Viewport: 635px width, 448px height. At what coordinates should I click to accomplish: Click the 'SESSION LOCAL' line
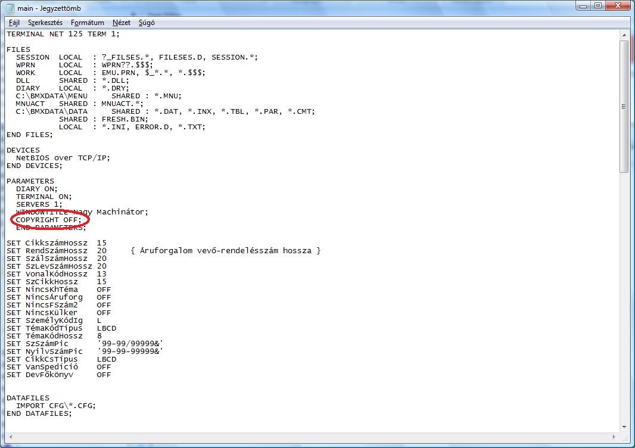coord(137,57)
